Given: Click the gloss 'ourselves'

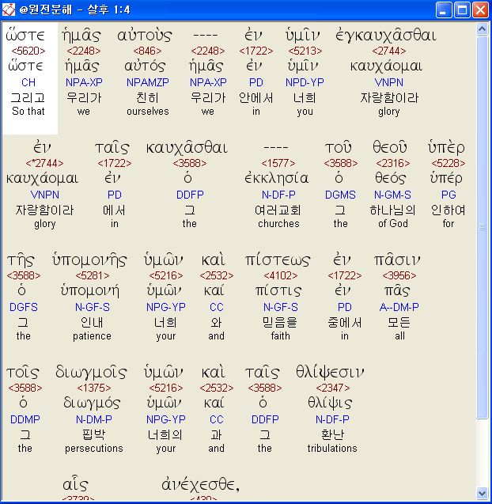Looking at the screenshot, I should tap(147, 112).
